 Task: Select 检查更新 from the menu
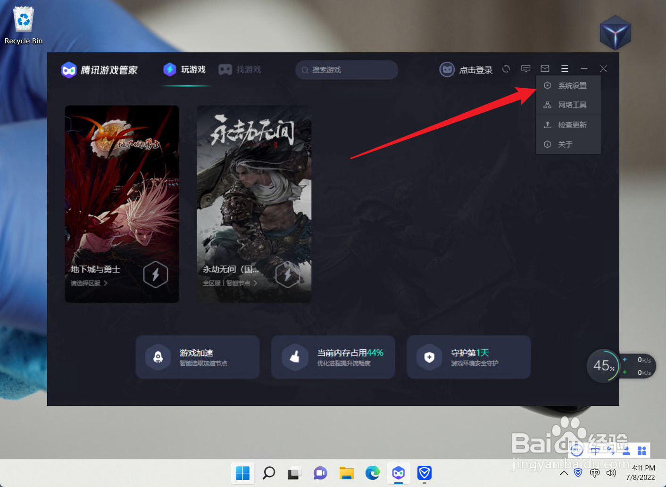(568, 125)
